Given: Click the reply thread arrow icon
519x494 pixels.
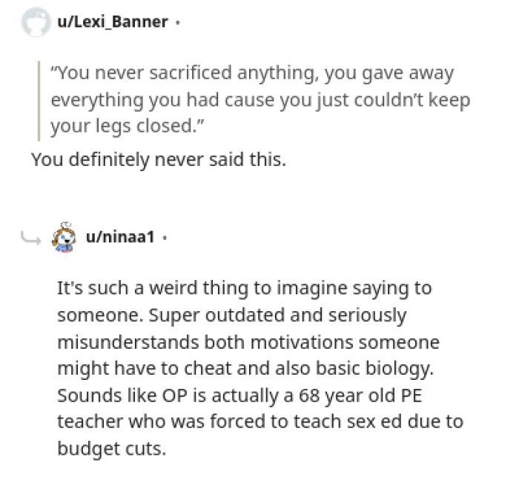Looking at the screenshot, I should click(x=31, y=238).
